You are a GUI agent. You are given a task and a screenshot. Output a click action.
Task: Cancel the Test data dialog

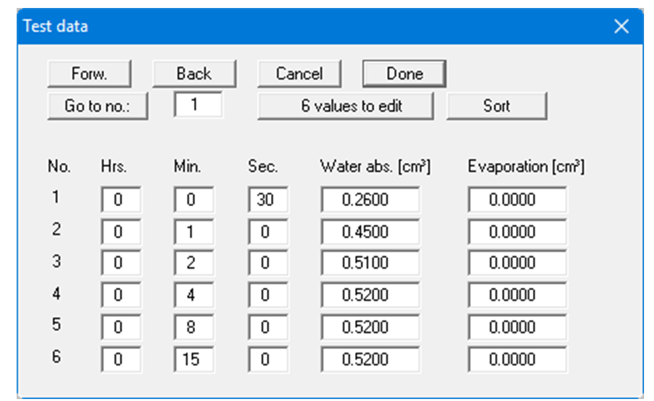coord(299,74)
